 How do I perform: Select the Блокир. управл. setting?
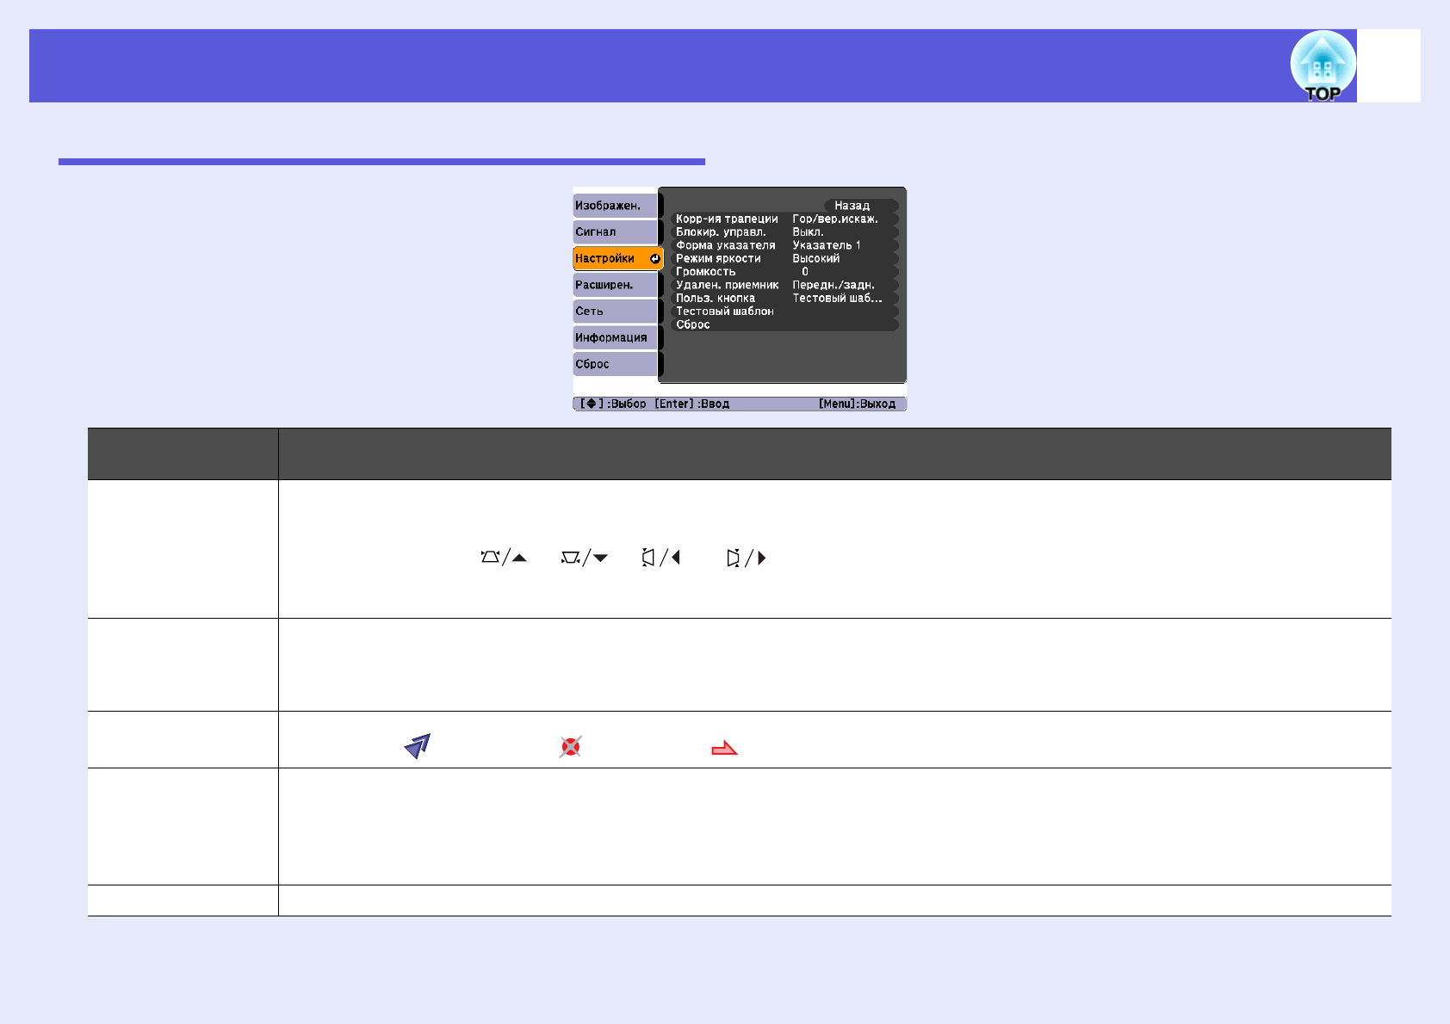tap(721, 232)
